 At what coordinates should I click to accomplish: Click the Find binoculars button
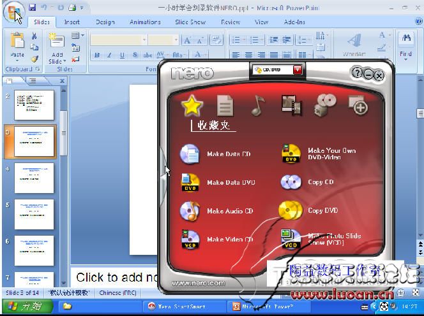405,47
